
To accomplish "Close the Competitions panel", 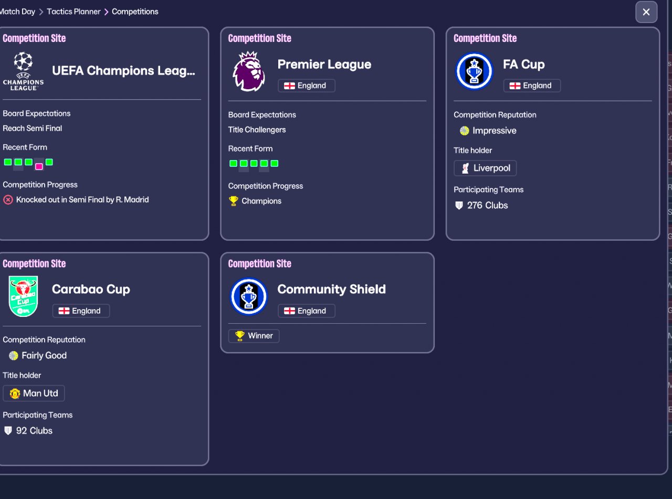I will pos(646,12).
